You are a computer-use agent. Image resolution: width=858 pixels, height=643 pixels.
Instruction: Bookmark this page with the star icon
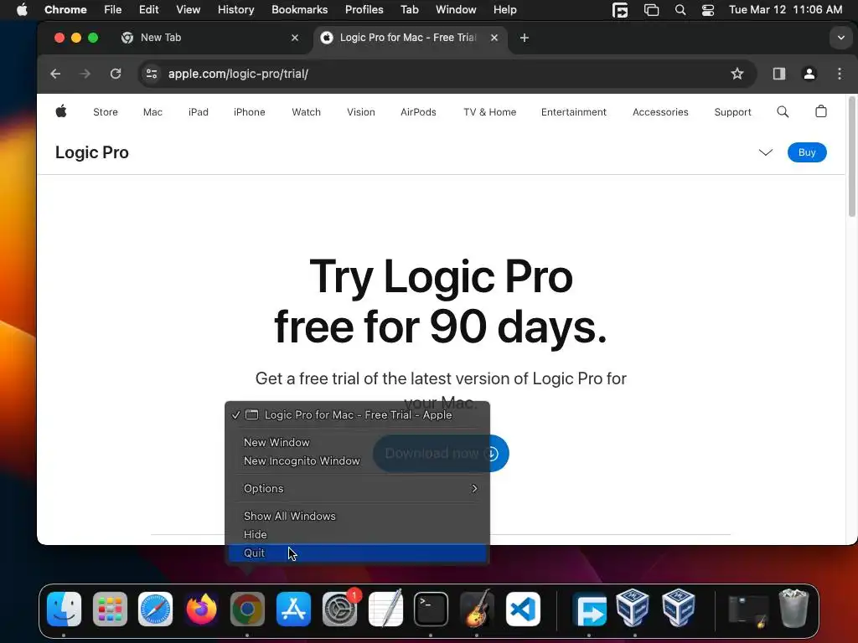click(737, 74)
